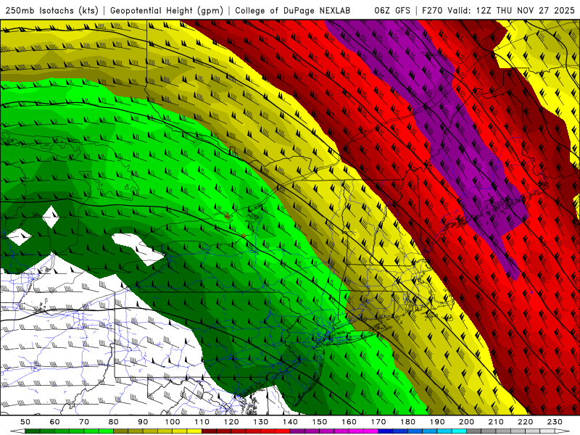
Task: Click the 110 legend number
Action: point(202,422)
